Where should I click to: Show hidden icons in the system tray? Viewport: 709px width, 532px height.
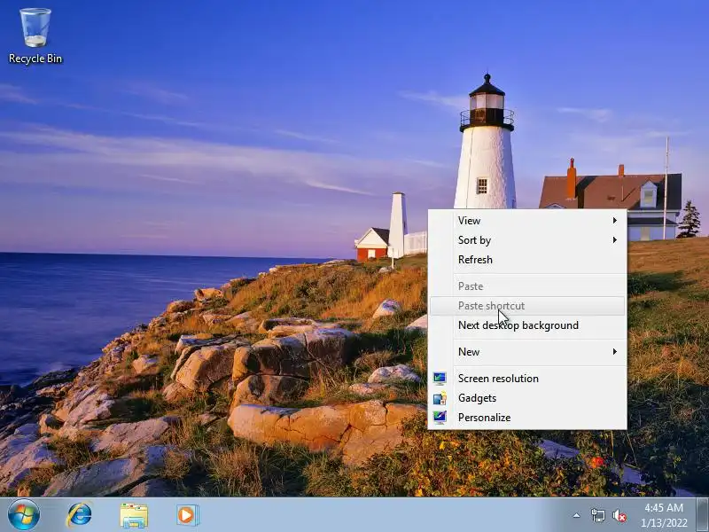[577, 515]
